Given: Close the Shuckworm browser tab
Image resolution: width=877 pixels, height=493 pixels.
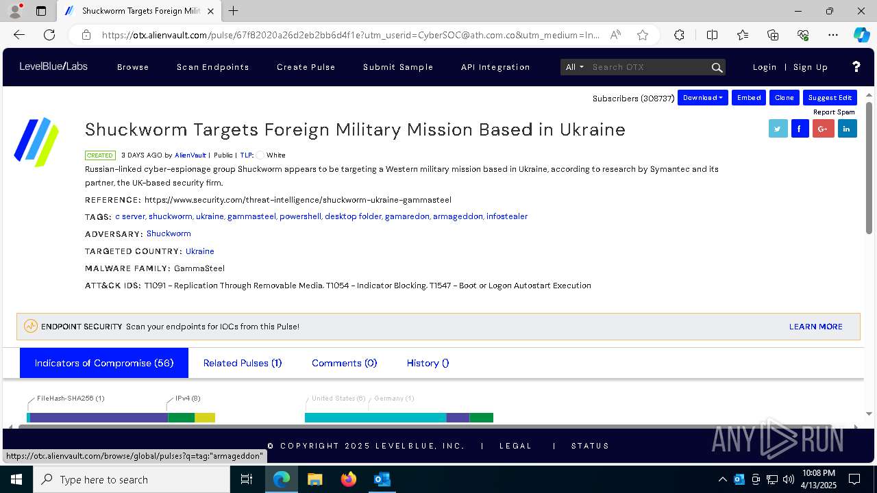Looking at the screenshot, I should point(210,11).
